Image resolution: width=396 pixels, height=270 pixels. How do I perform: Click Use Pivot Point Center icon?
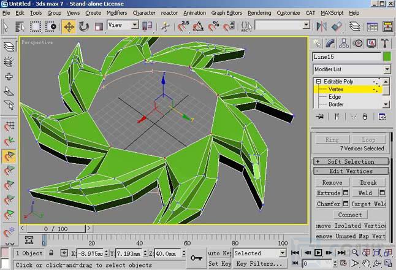(x=147, y=26)
